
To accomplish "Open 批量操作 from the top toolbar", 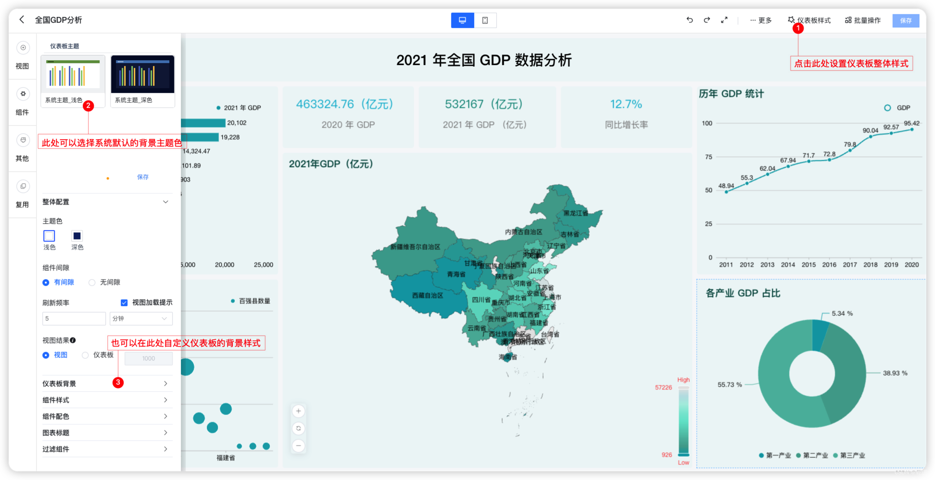I will pyautogui.click(x=863, y=20).
